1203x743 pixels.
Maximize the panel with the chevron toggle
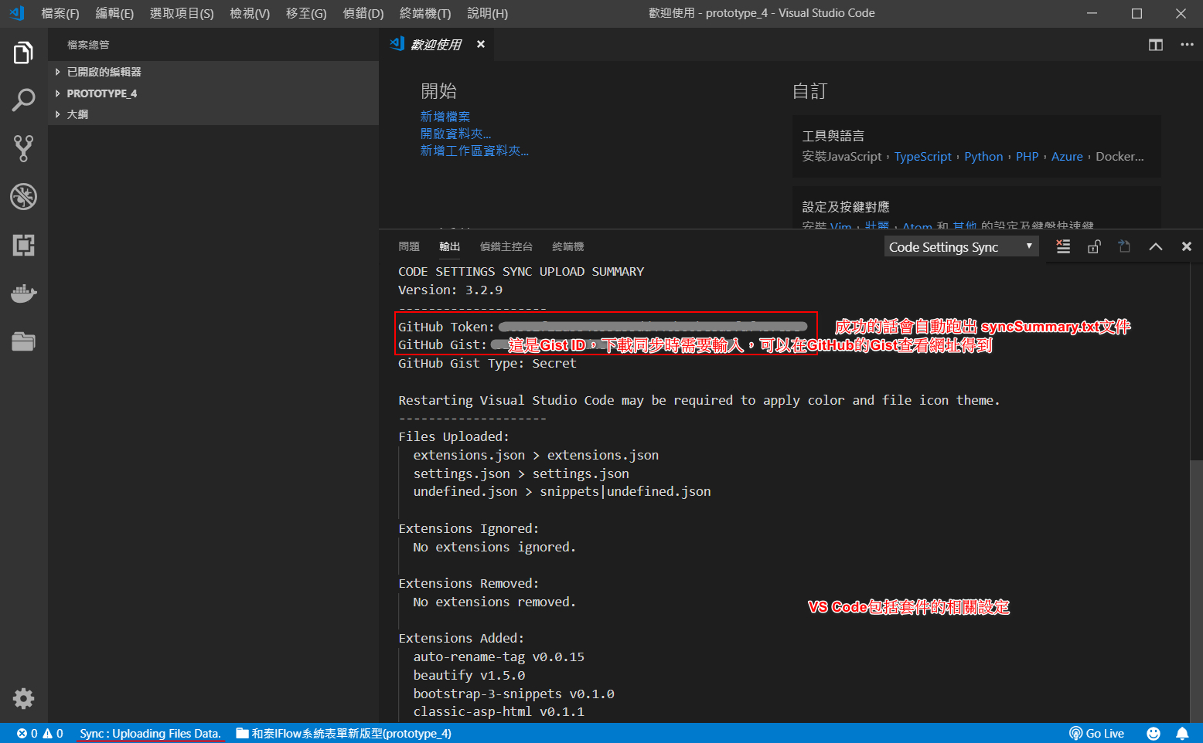tap(1156, 246)
